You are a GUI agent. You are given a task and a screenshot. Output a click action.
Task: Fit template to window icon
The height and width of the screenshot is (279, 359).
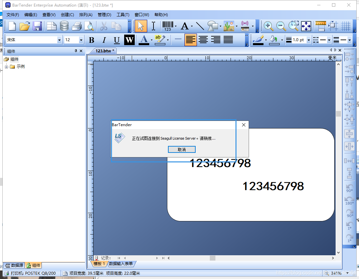(x=306, y=26)
